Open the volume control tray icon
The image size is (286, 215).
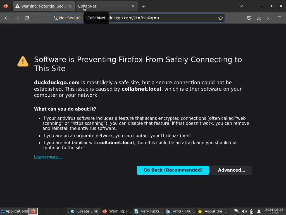tap(244, 211)
